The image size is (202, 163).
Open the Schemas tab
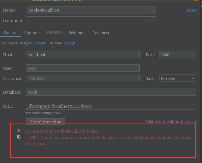tap(77, 33)
